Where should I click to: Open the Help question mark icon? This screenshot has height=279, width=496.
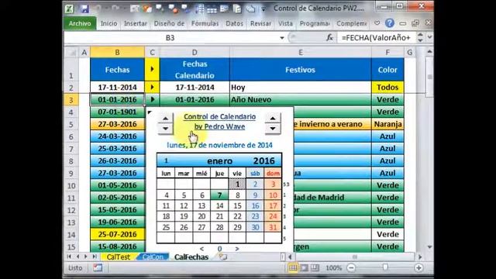389,23
